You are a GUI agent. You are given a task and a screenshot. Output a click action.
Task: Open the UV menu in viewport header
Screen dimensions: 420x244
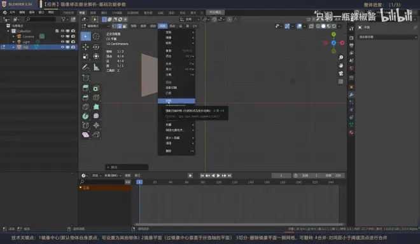tap(195, 26)
